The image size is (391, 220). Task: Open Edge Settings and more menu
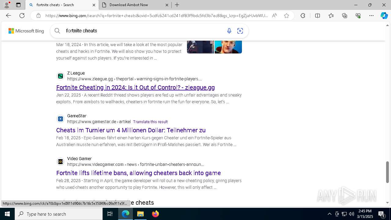click(x=371, y=16)
